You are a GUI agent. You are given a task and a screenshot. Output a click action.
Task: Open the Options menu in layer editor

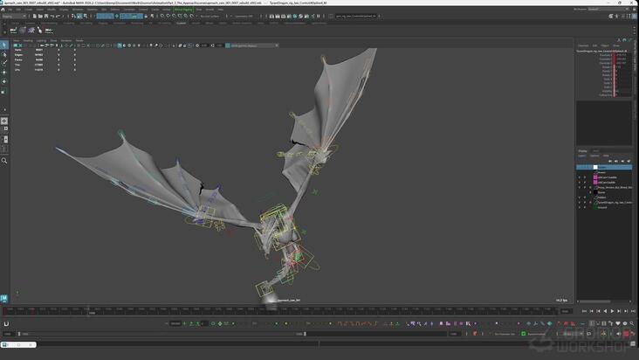594,156
